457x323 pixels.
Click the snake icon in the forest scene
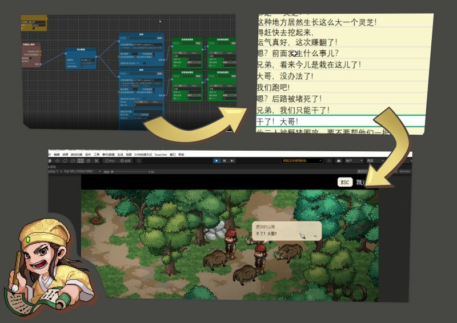(x=97, y=216)
